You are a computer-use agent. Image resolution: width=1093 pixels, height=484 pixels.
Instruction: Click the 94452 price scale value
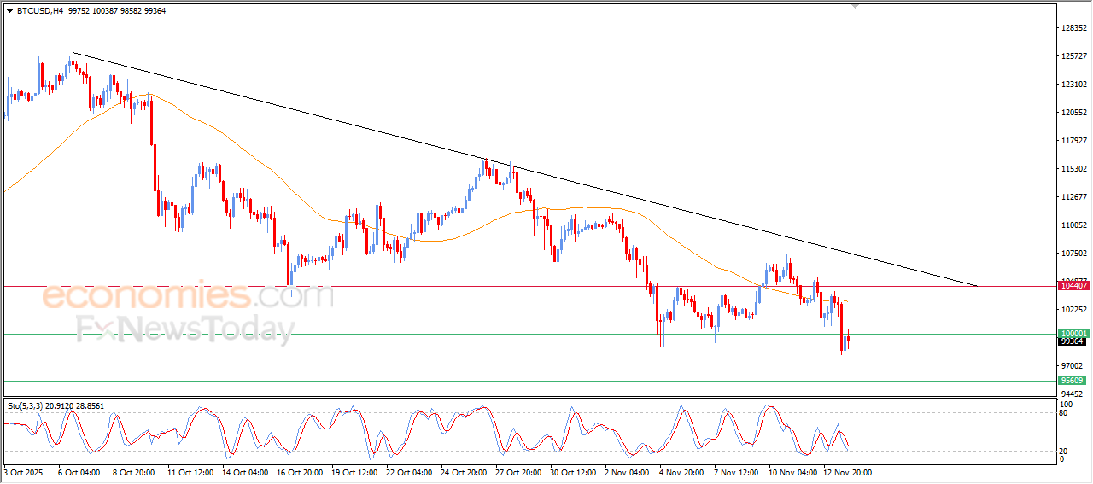tap(1073, 394)
